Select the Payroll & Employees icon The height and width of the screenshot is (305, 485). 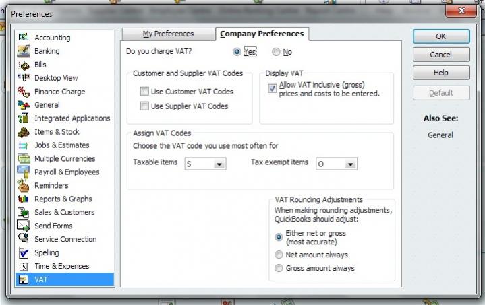pos(24,172)
